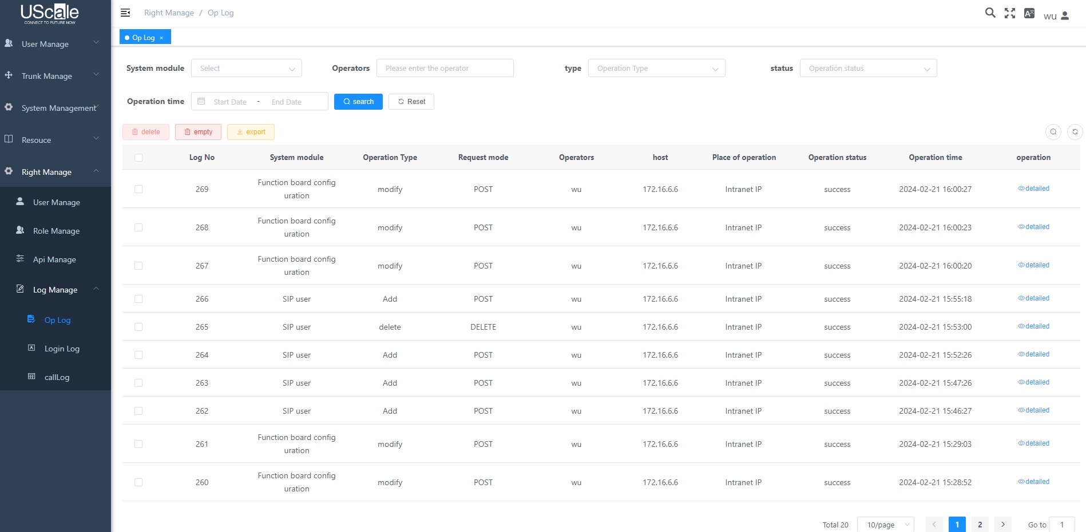
Task: Click the empty logs button
Action: coord(198,132)
